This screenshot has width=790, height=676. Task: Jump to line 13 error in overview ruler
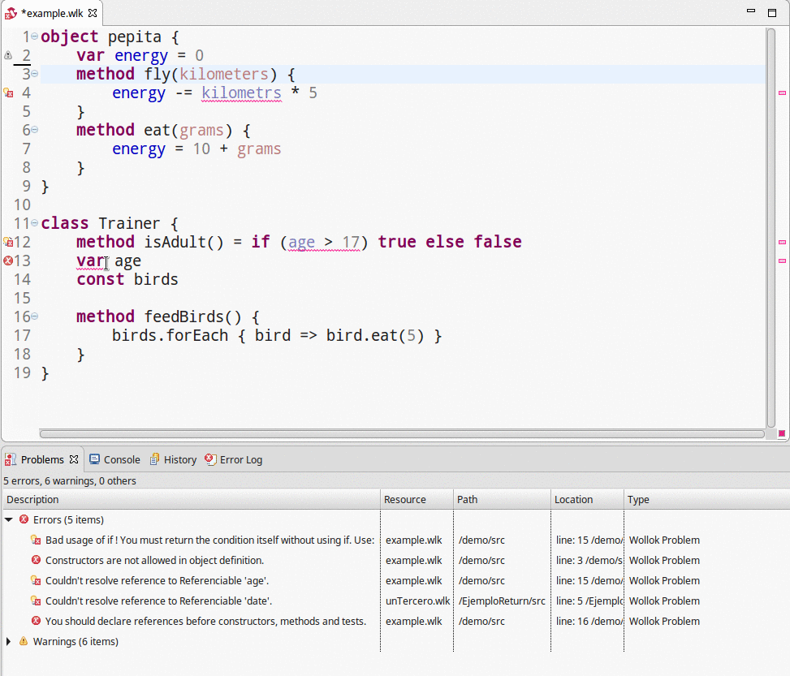point(782,261)
